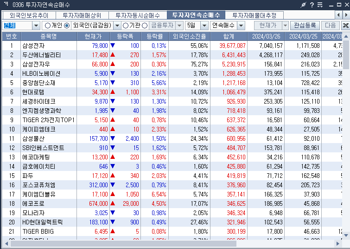Click the 2024/03/26 column header
This screenshot has width=350, height=249.
coord(266,36)
